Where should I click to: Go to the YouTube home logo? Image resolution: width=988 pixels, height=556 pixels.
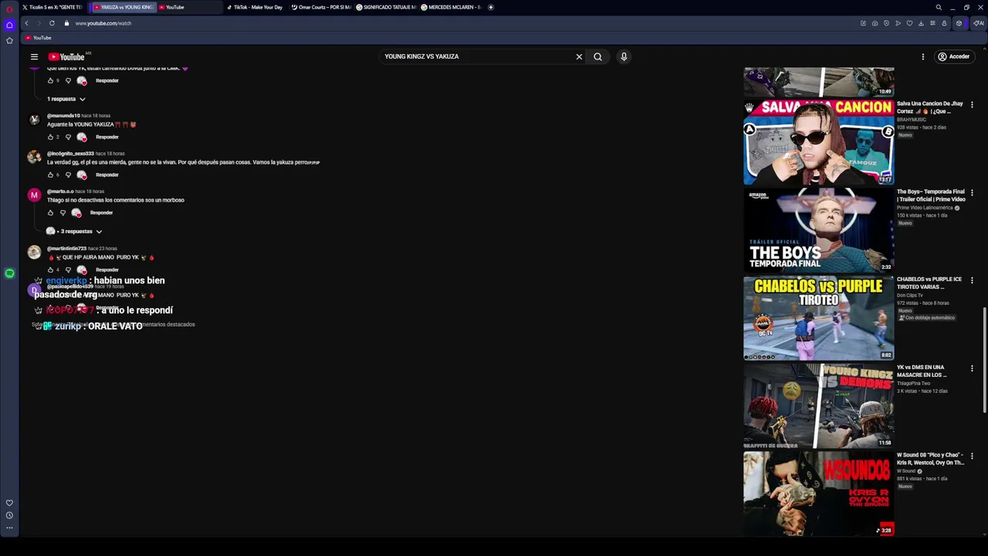[66, 56]
